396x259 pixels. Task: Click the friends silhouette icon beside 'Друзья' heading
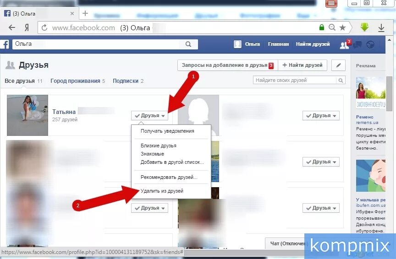pos(11,65)
